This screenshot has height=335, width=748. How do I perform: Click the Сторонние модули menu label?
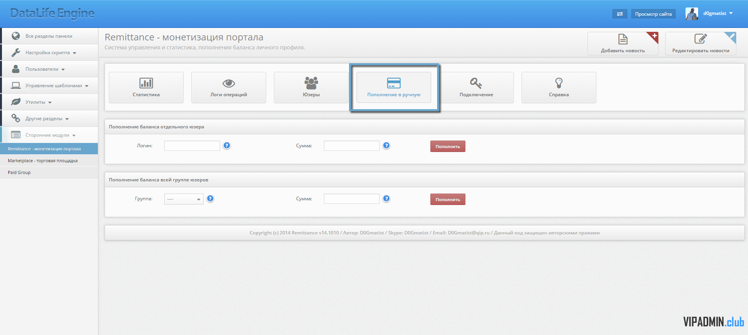[x=47, y=135]
